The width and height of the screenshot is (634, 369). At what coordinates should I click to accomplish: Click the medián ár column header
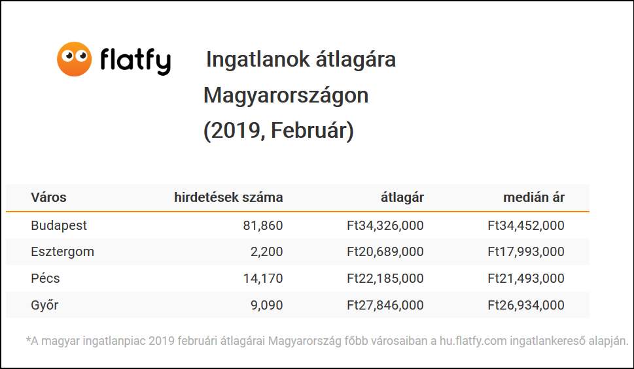pos(534,197)
